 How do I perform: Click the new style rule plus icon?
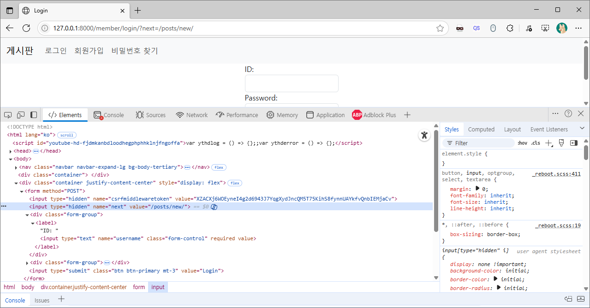tap(548, 143)
